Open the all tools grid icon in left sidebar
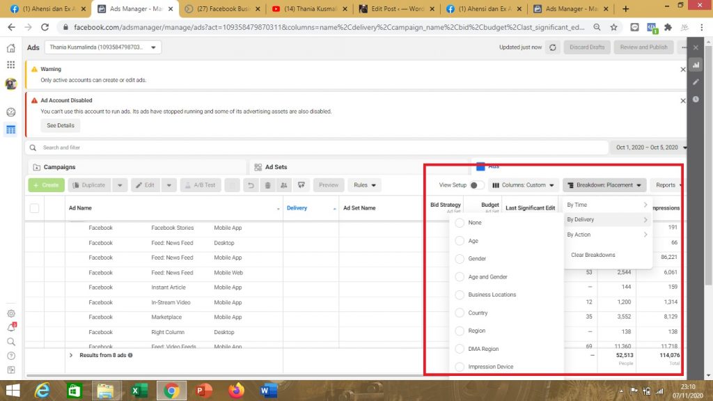Screen dimensions: 713x401 [11, 65]
